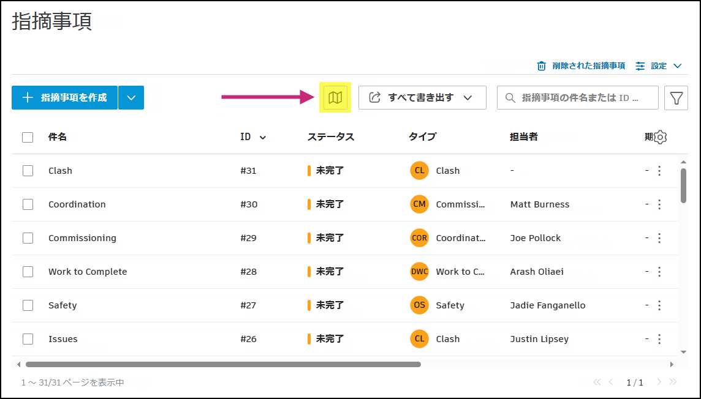
Task: Expand the 設定 settings dropdown
Action: (x=659, y=66)
